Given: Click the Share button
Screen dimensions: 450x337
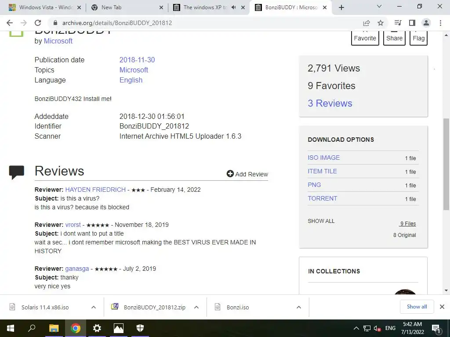Looking at the screenshot, I should (x=394, y=38).
